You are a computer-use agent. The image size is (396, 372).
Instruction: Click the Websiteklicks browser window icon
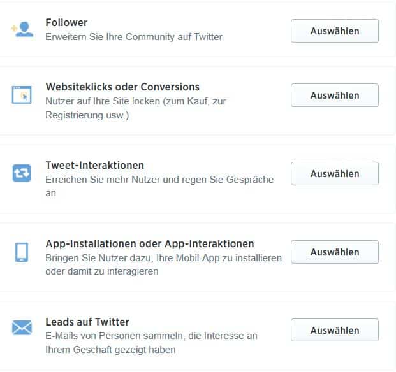click(22, 96)
